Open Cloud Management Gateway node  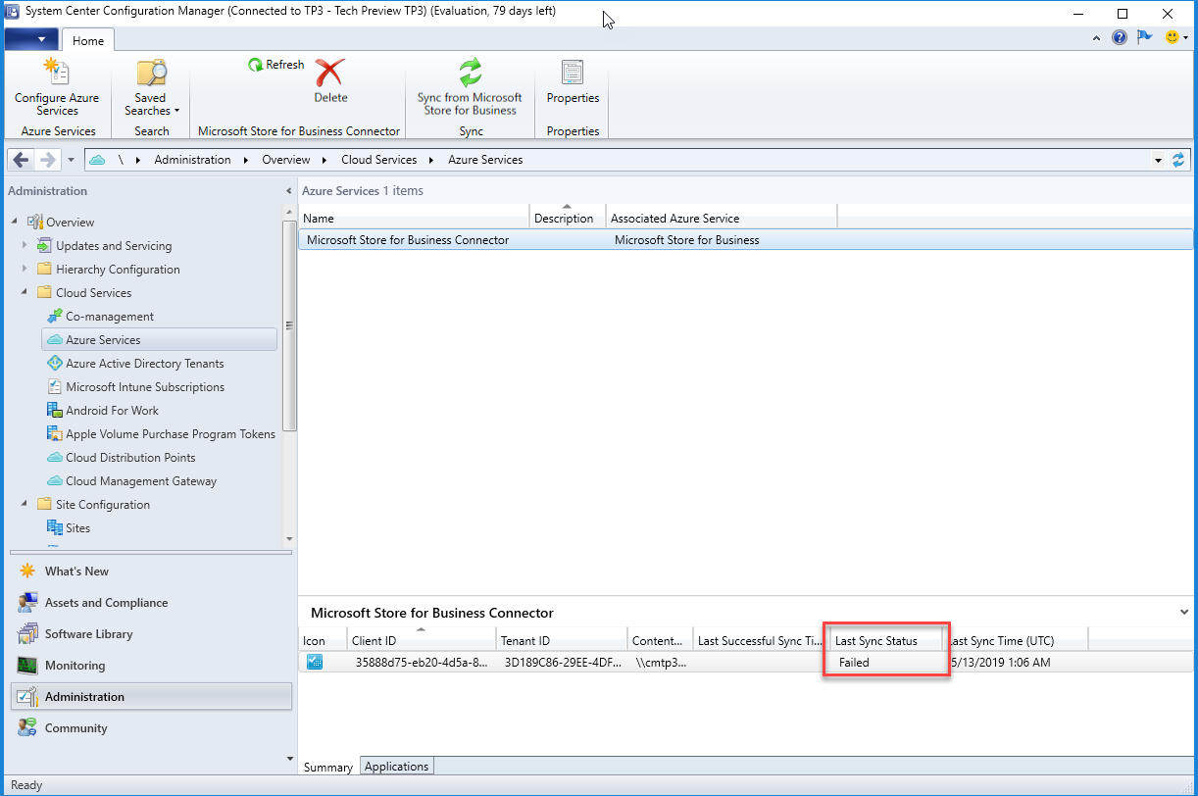141,481
